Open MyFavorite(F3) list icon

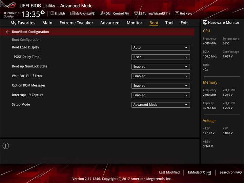(72, 13)
